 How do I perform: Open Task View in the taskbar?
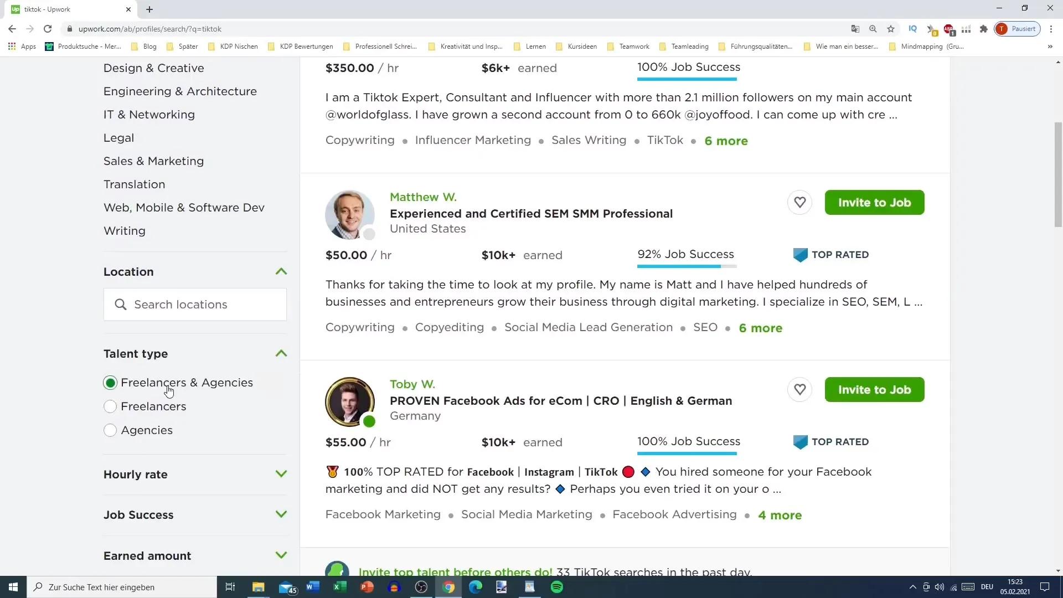tap(230, 587)
